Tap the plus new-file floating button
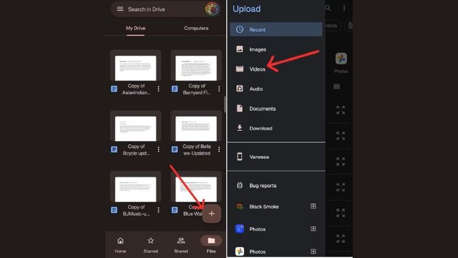 pos(211,213)
